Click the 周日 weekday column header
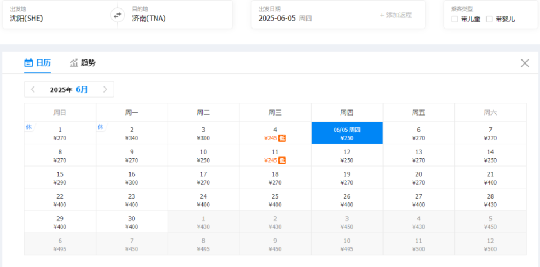The image size is (540, 267). pyautogui.click(x=60, y=112)
